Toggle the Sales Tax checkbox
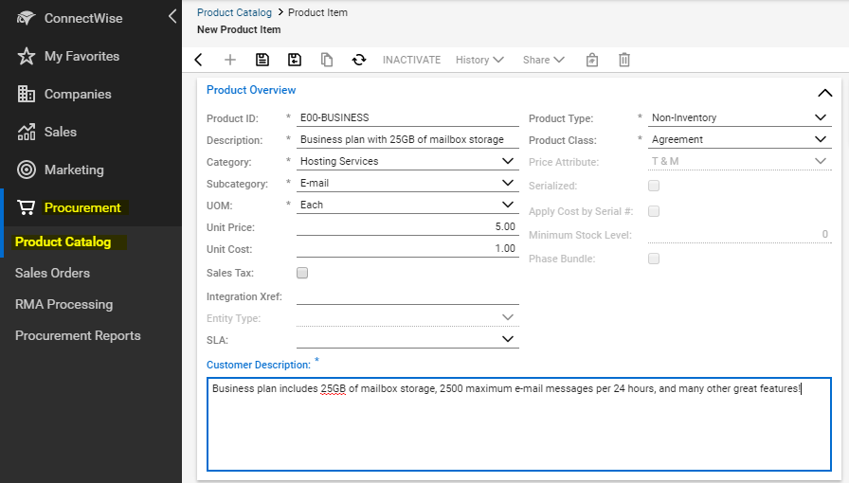849x483 pixels. click(302, 273)
